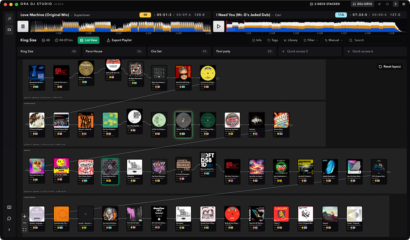The width and height of the screenshot is (410, 240).
Task: Select the Body & Soul red vinyl card
Action: 232,218
